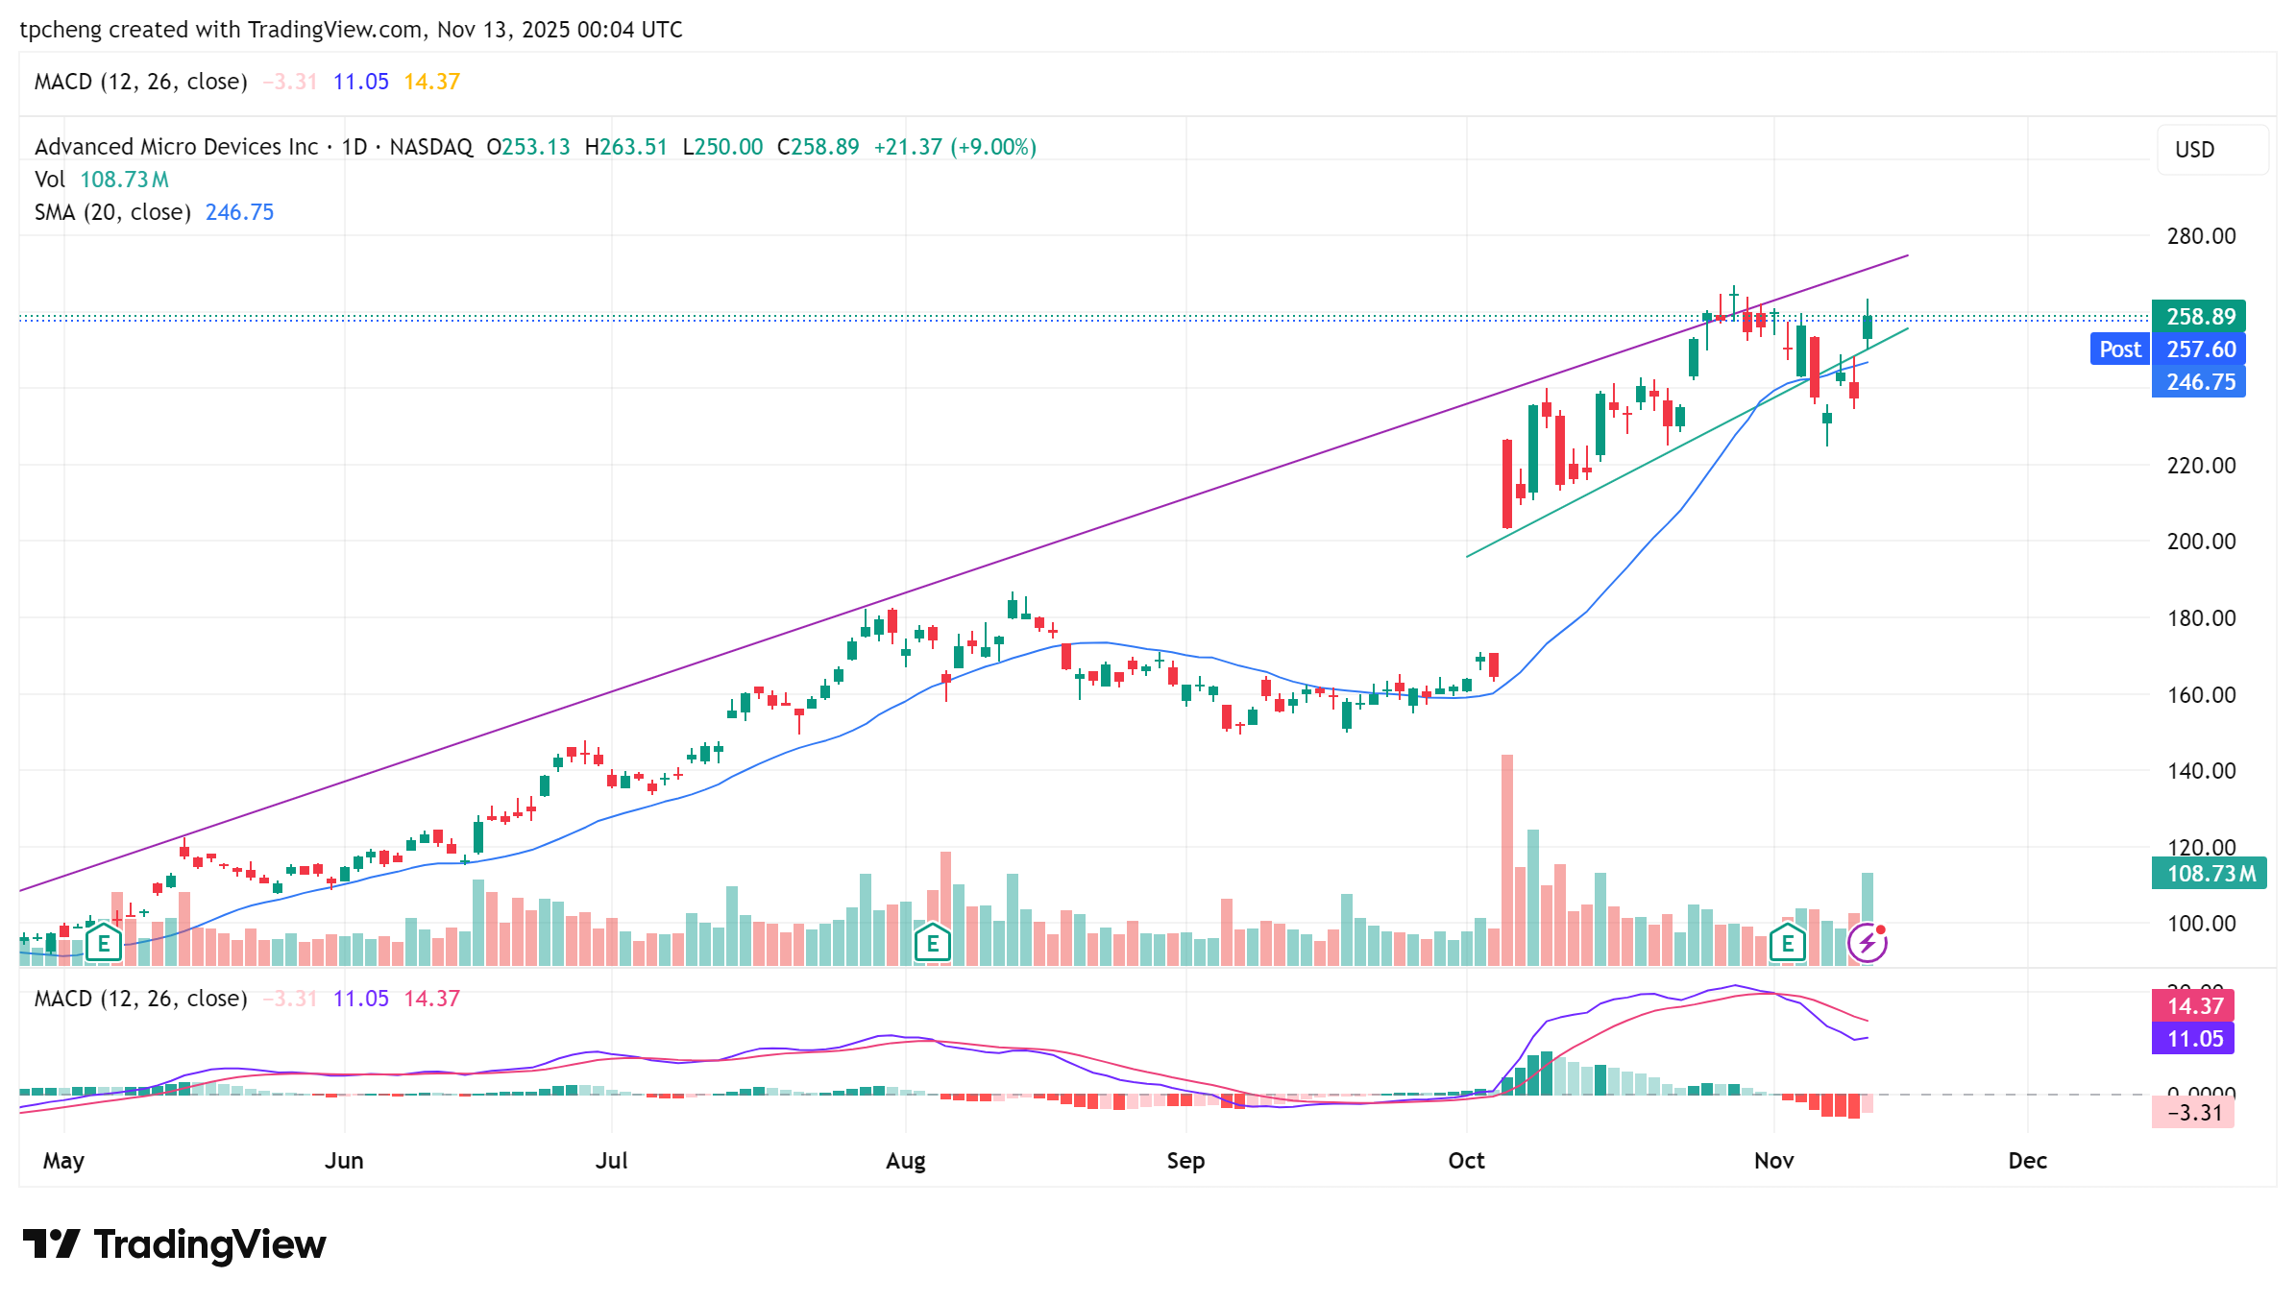Screen dimensions: 2296x1302
Task: Select the SMA (20, close) legend
Action: point(113,212)
